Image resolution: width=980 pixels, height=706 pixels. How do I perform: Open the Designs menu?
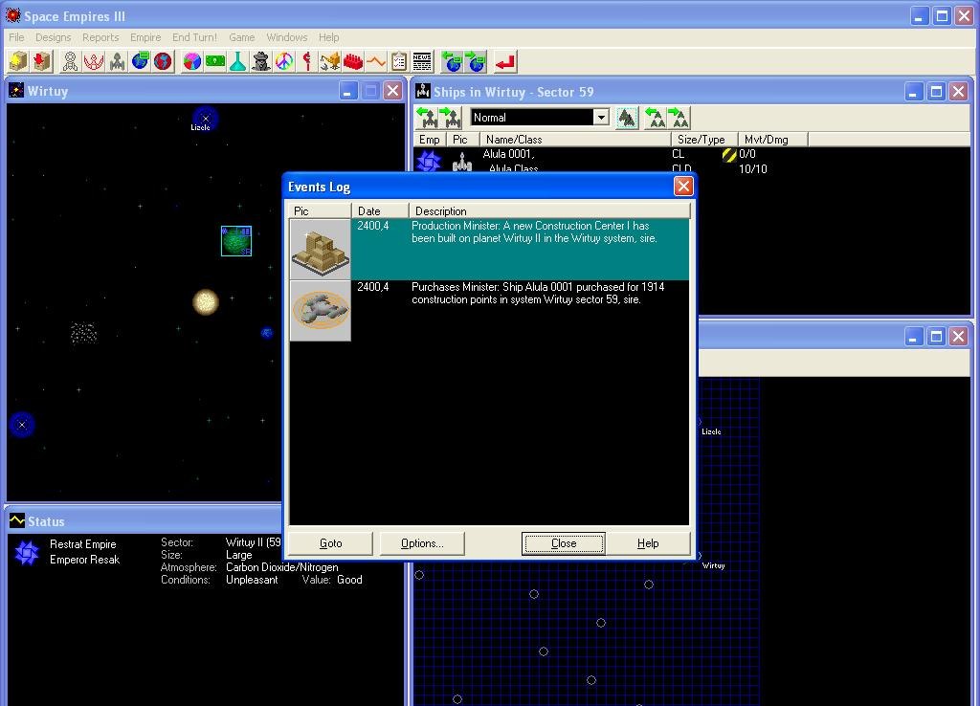[x=53, y=37]
